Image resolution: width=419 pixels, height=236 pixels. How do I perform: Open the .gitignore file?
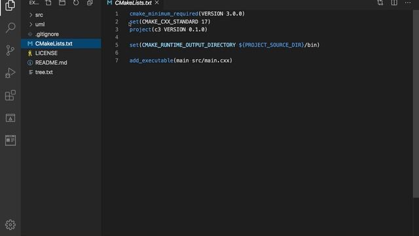(x=61, y=34)
